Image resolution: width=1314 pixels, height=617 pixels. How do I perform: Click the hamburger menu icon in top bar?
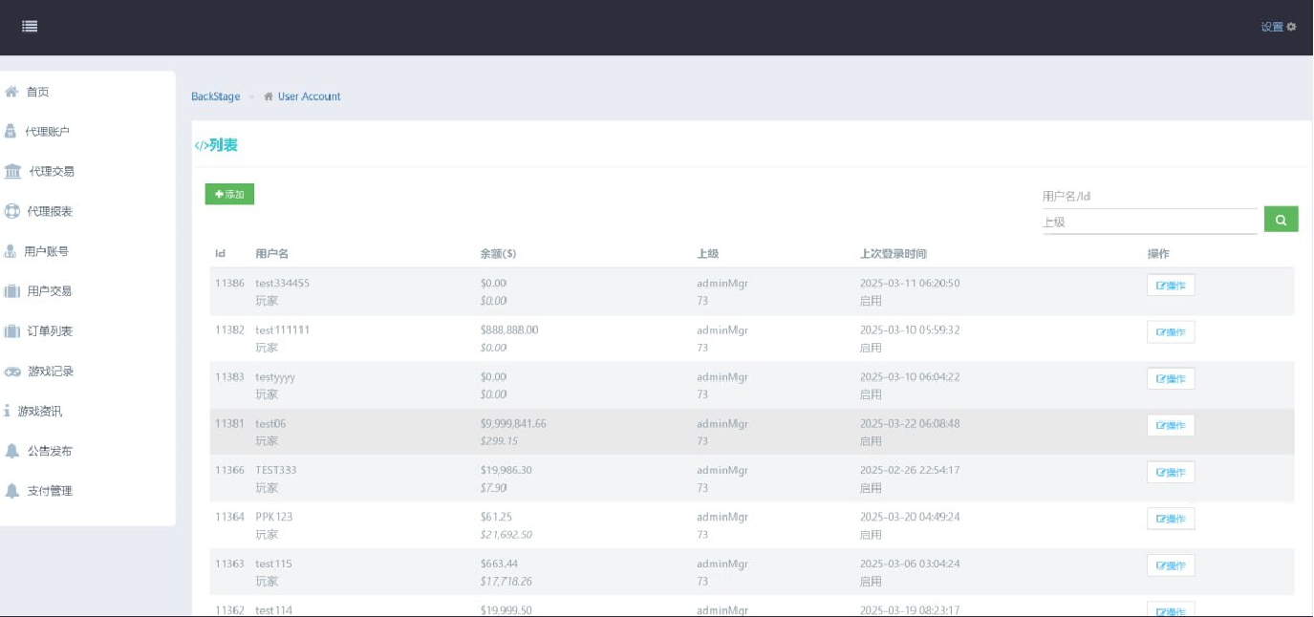tap(30, 27)
